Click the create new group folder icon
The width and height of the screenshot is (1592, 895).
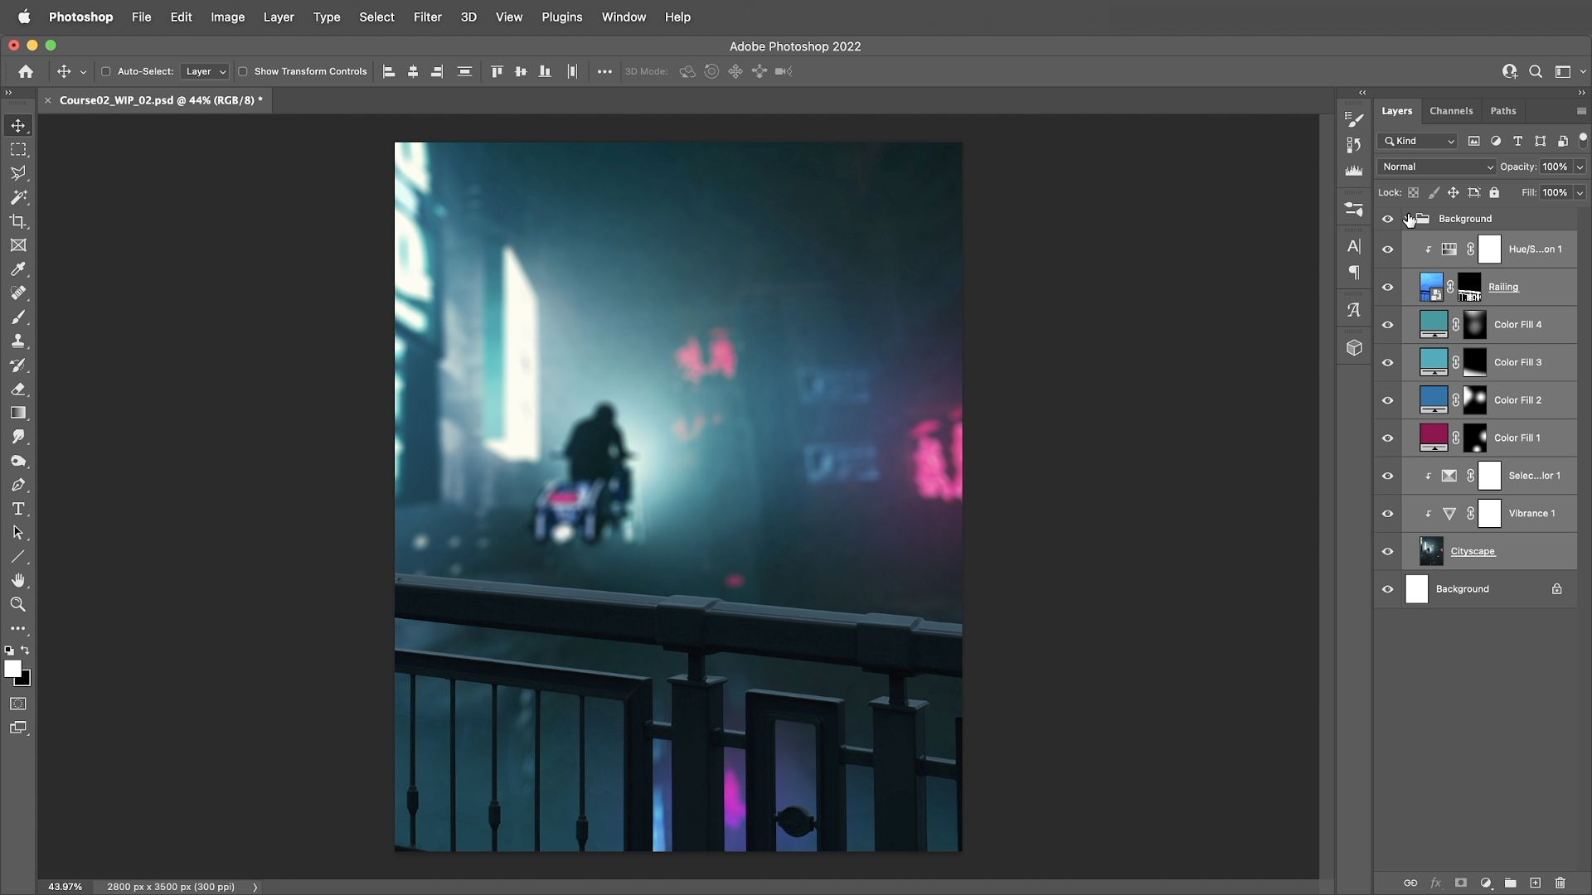(1510, 883)
